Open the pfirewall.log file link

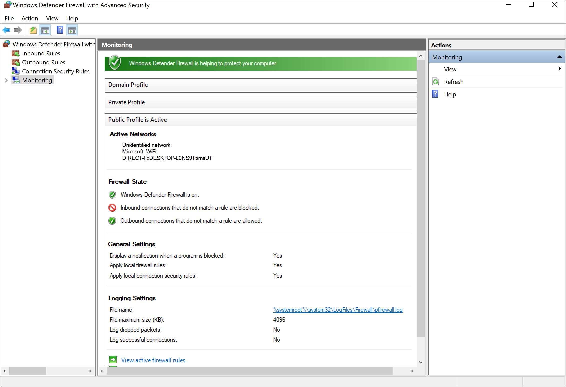[338, 310]
